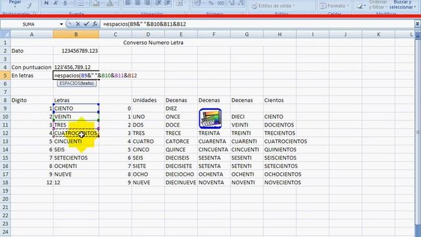Click title cell Converso Numero Letra
This screenshot has height=237, width=421.
pos(153,42)
